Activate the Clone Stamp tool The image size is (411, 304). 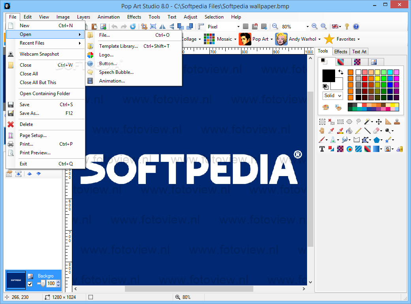click(x=397, y=122)
